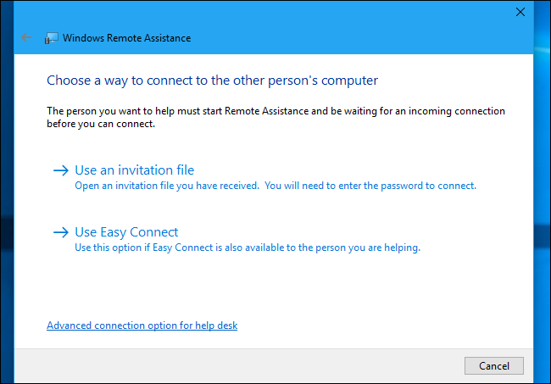Screen dimensions: 551x384
Task: Close the Remote Assistance window
Action: point(520,12)
